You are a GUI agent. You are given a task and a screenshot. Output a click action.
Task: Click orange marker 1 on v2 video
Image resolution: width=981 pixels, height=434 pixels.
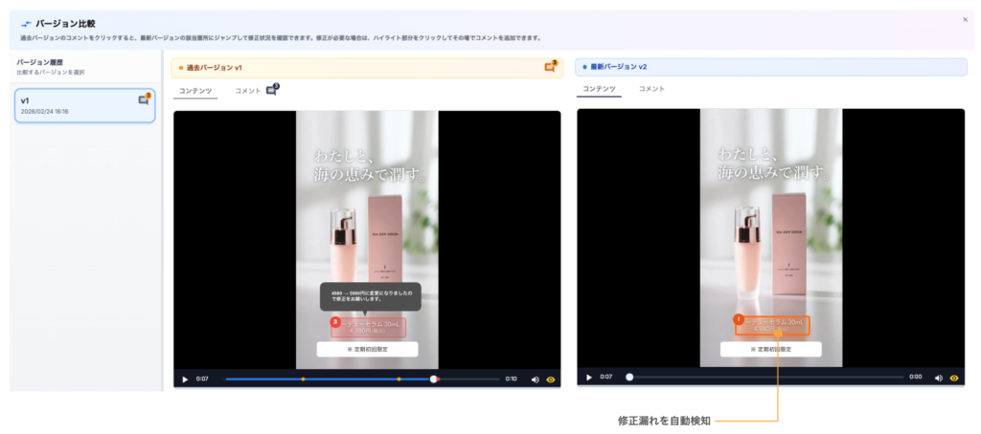point(739,318)
